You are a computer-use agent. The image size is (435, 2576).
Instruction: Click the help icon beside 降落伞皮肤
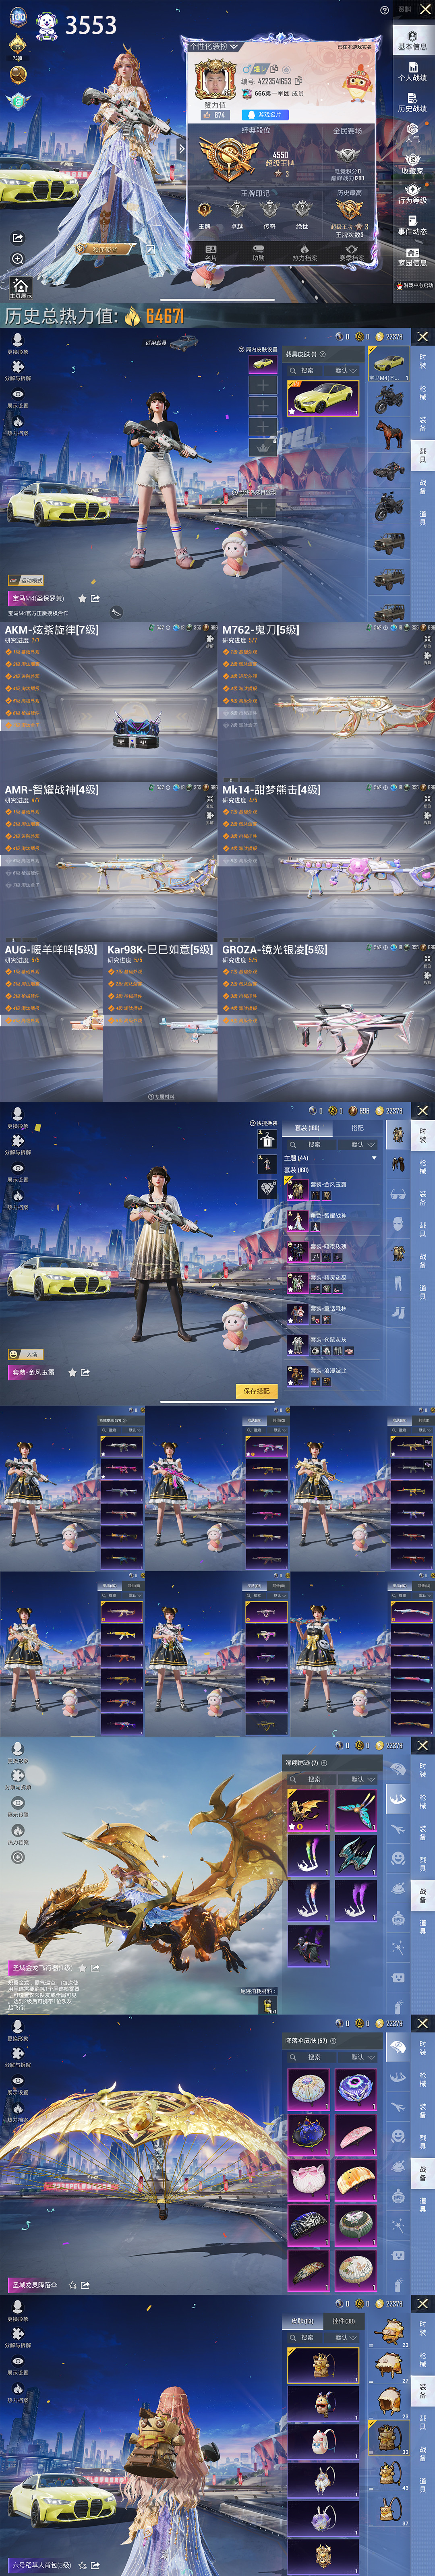click(x=333, y=2041)
